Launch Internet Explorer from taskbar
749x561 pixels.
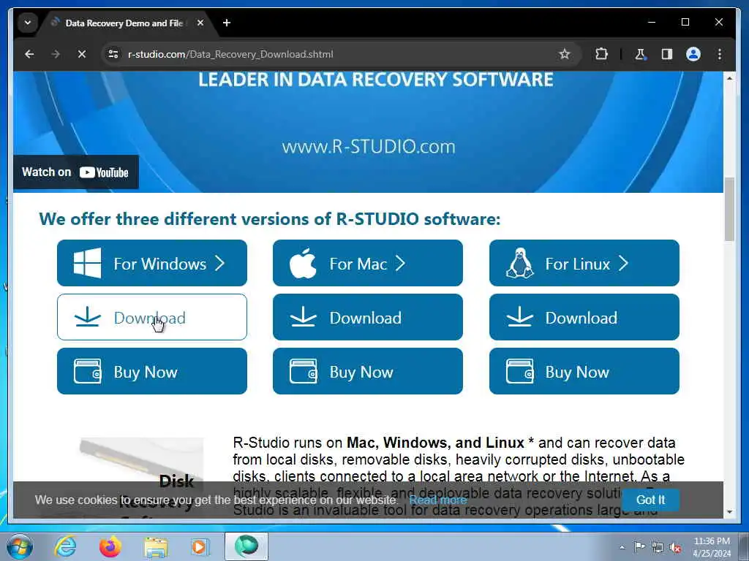pyautogui.click(x=65, y=546)
